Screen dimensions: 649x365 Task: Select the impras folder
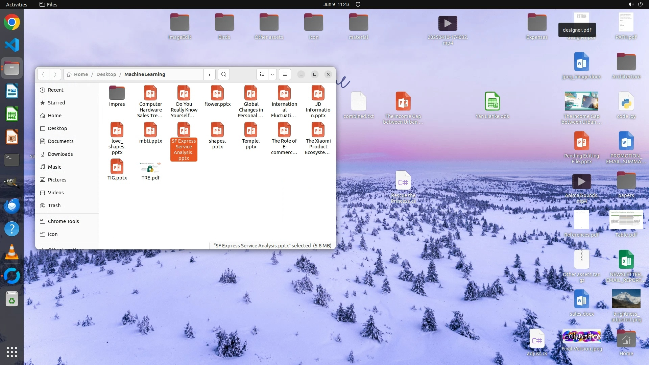point(117,94)
